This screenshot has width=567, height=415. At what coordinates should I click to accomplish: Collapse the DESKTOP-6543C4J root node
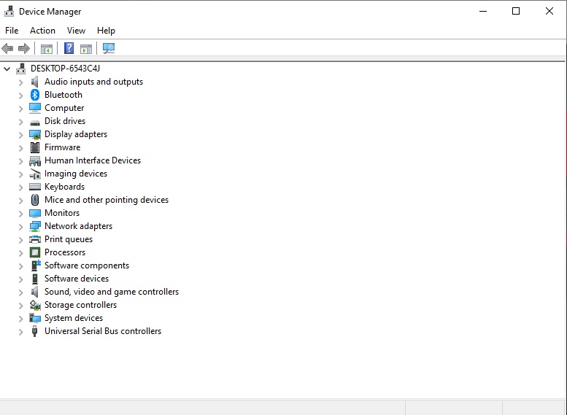7,69
